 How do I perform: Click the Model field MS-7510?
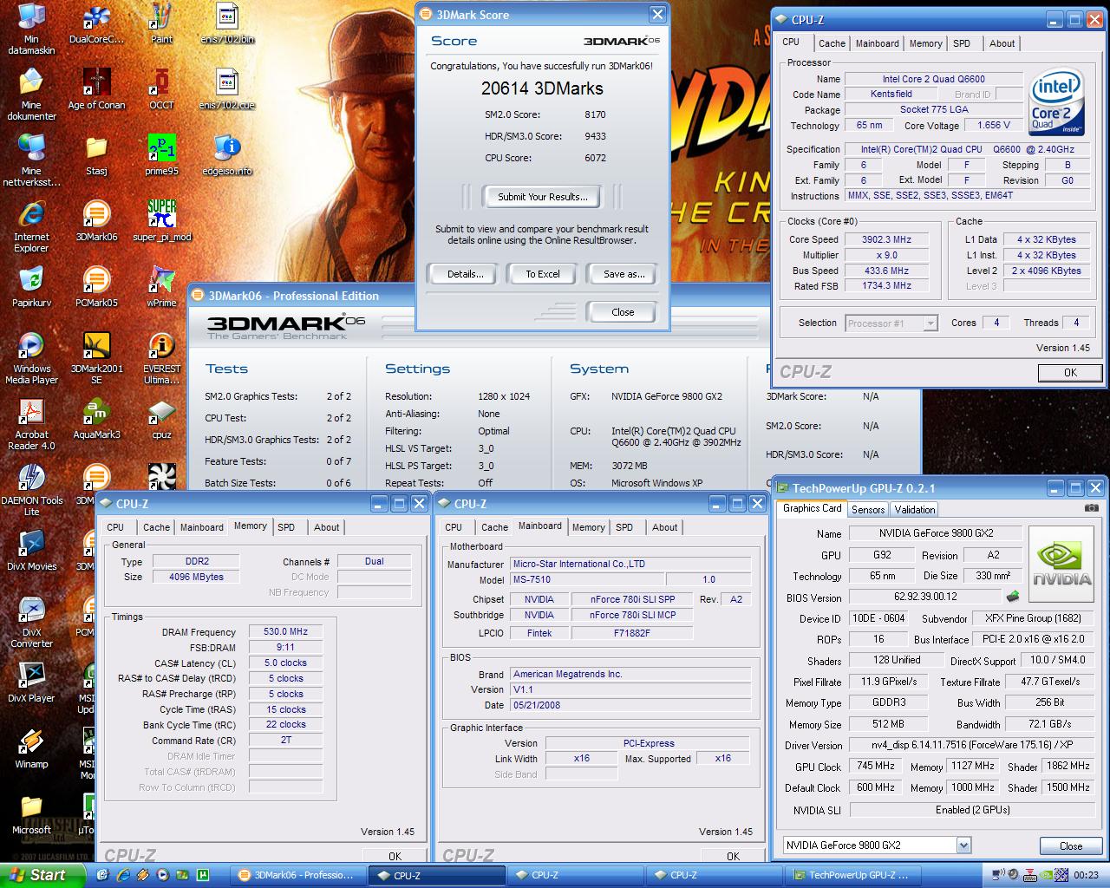pos(588,579)
